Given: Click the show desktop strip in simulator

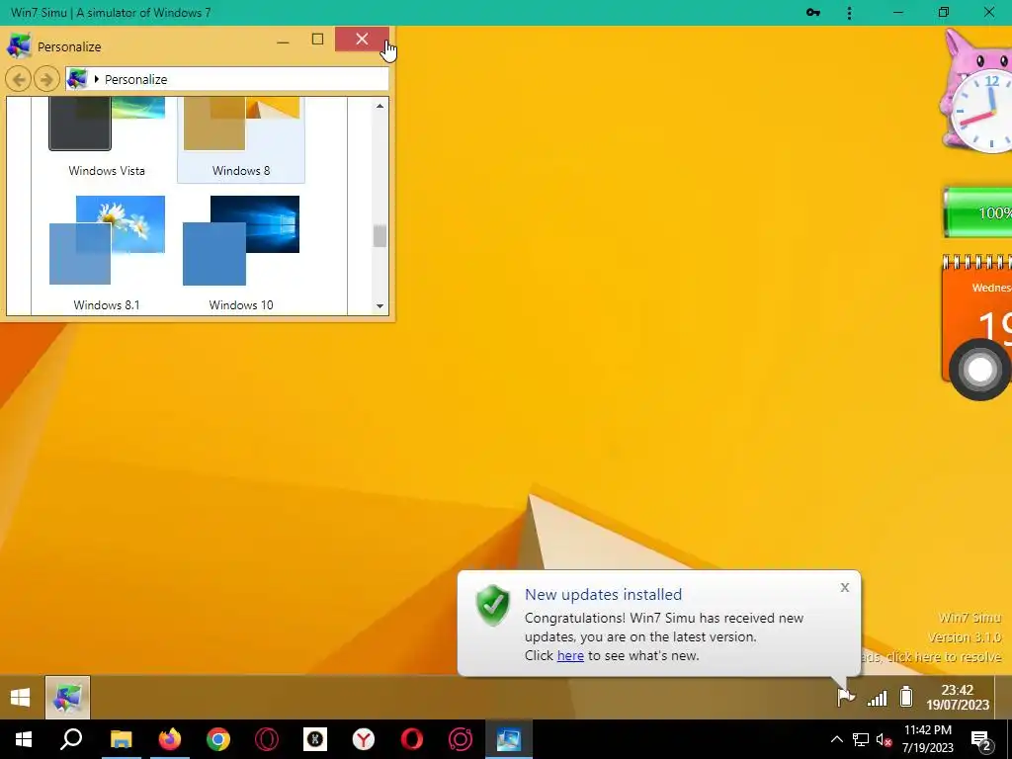Looking at the screenshot, I should (x=1004, y=697).
